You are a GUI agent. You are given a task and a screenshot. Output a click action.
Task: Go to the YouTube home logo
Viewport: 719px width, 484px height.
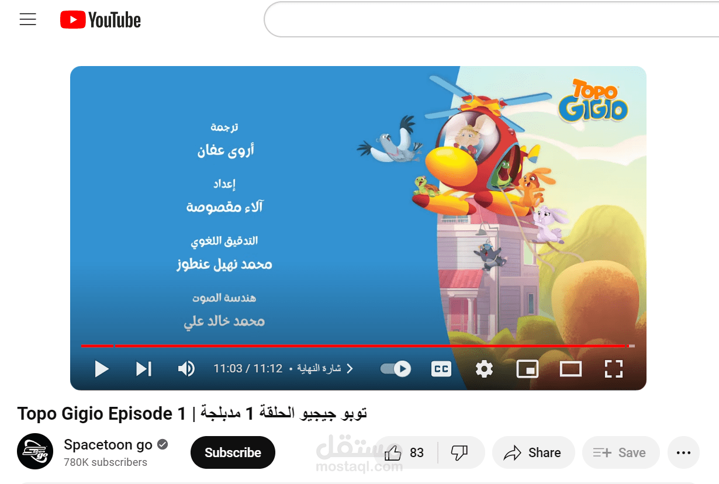(x=101, y=20)
